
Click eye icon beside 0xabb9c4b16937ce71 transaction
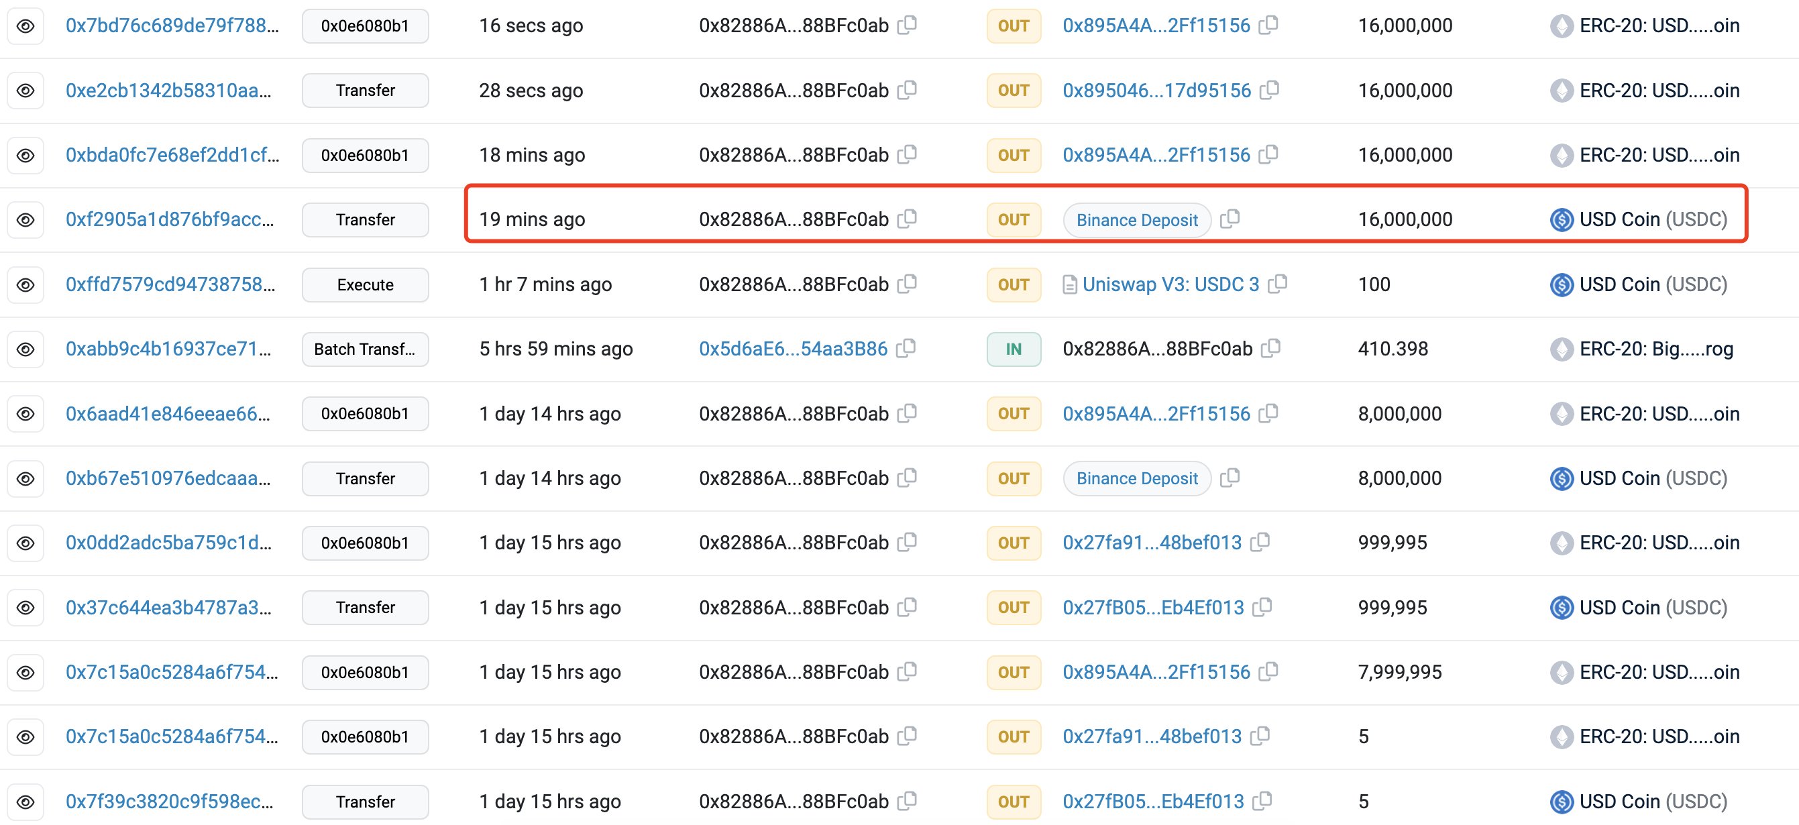(26, 349)
